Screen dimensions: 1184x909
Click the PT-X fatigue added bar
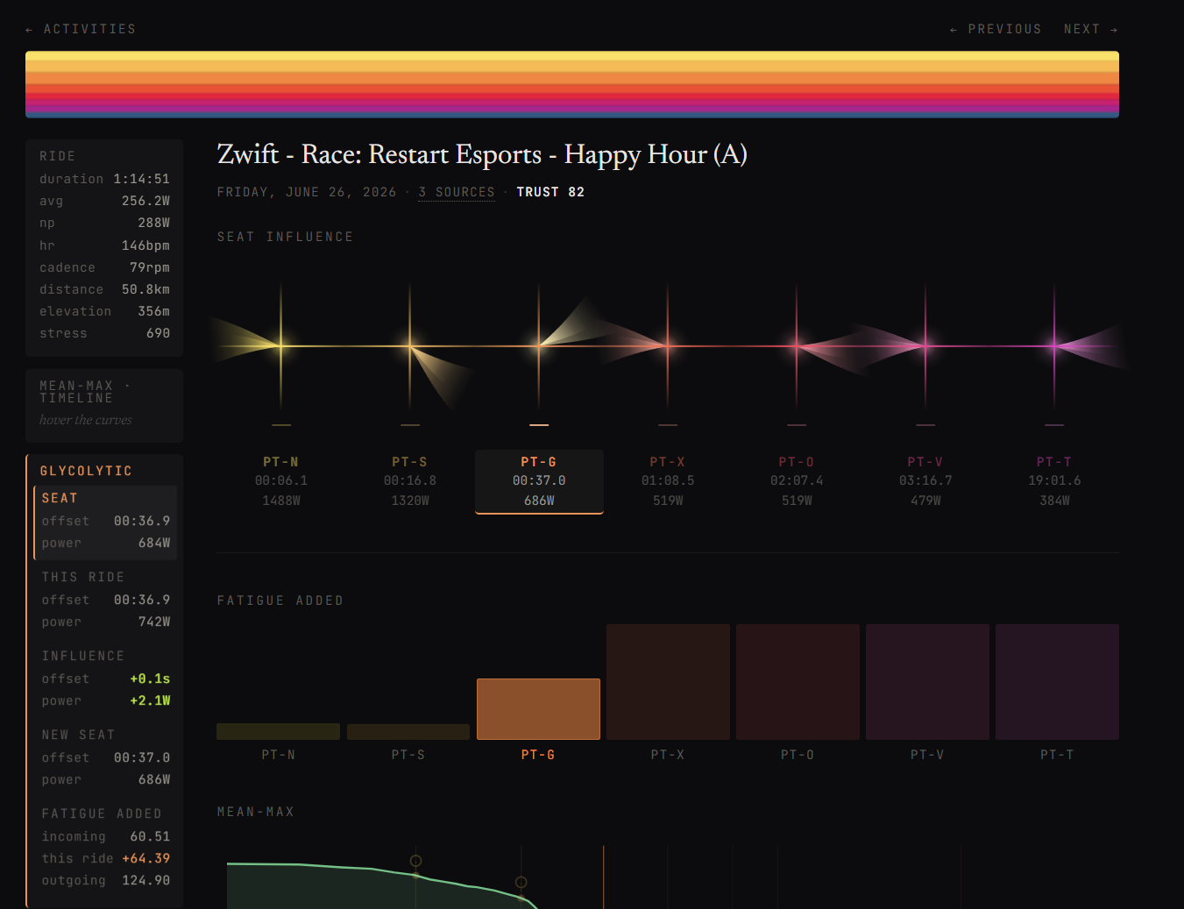click(668, 682)
